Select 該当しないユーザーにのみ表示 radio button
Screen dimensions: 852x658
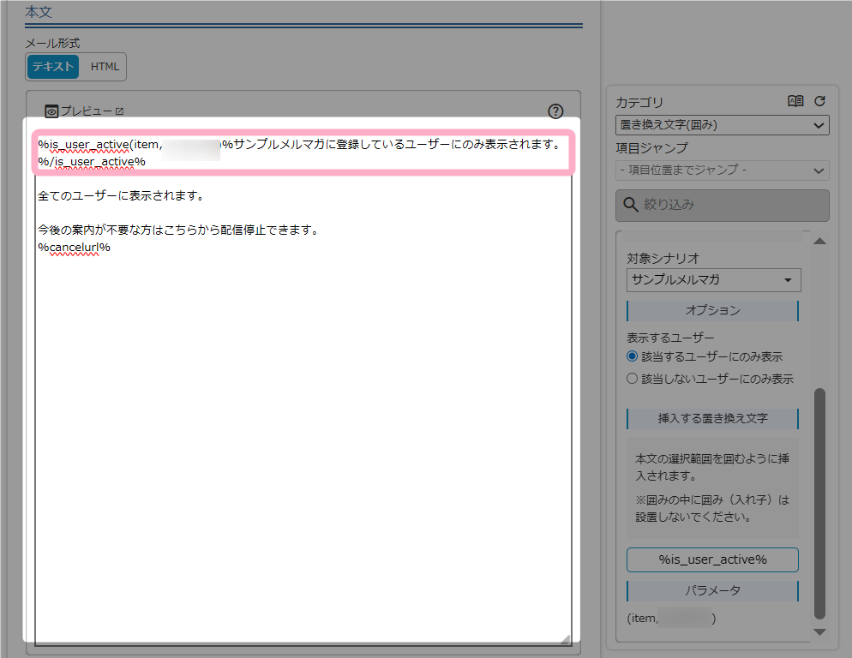click(x=633, y=378)
